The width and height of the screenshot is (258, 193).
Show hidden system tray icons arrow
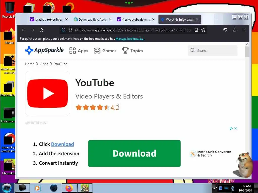click(x=214, y=188)
